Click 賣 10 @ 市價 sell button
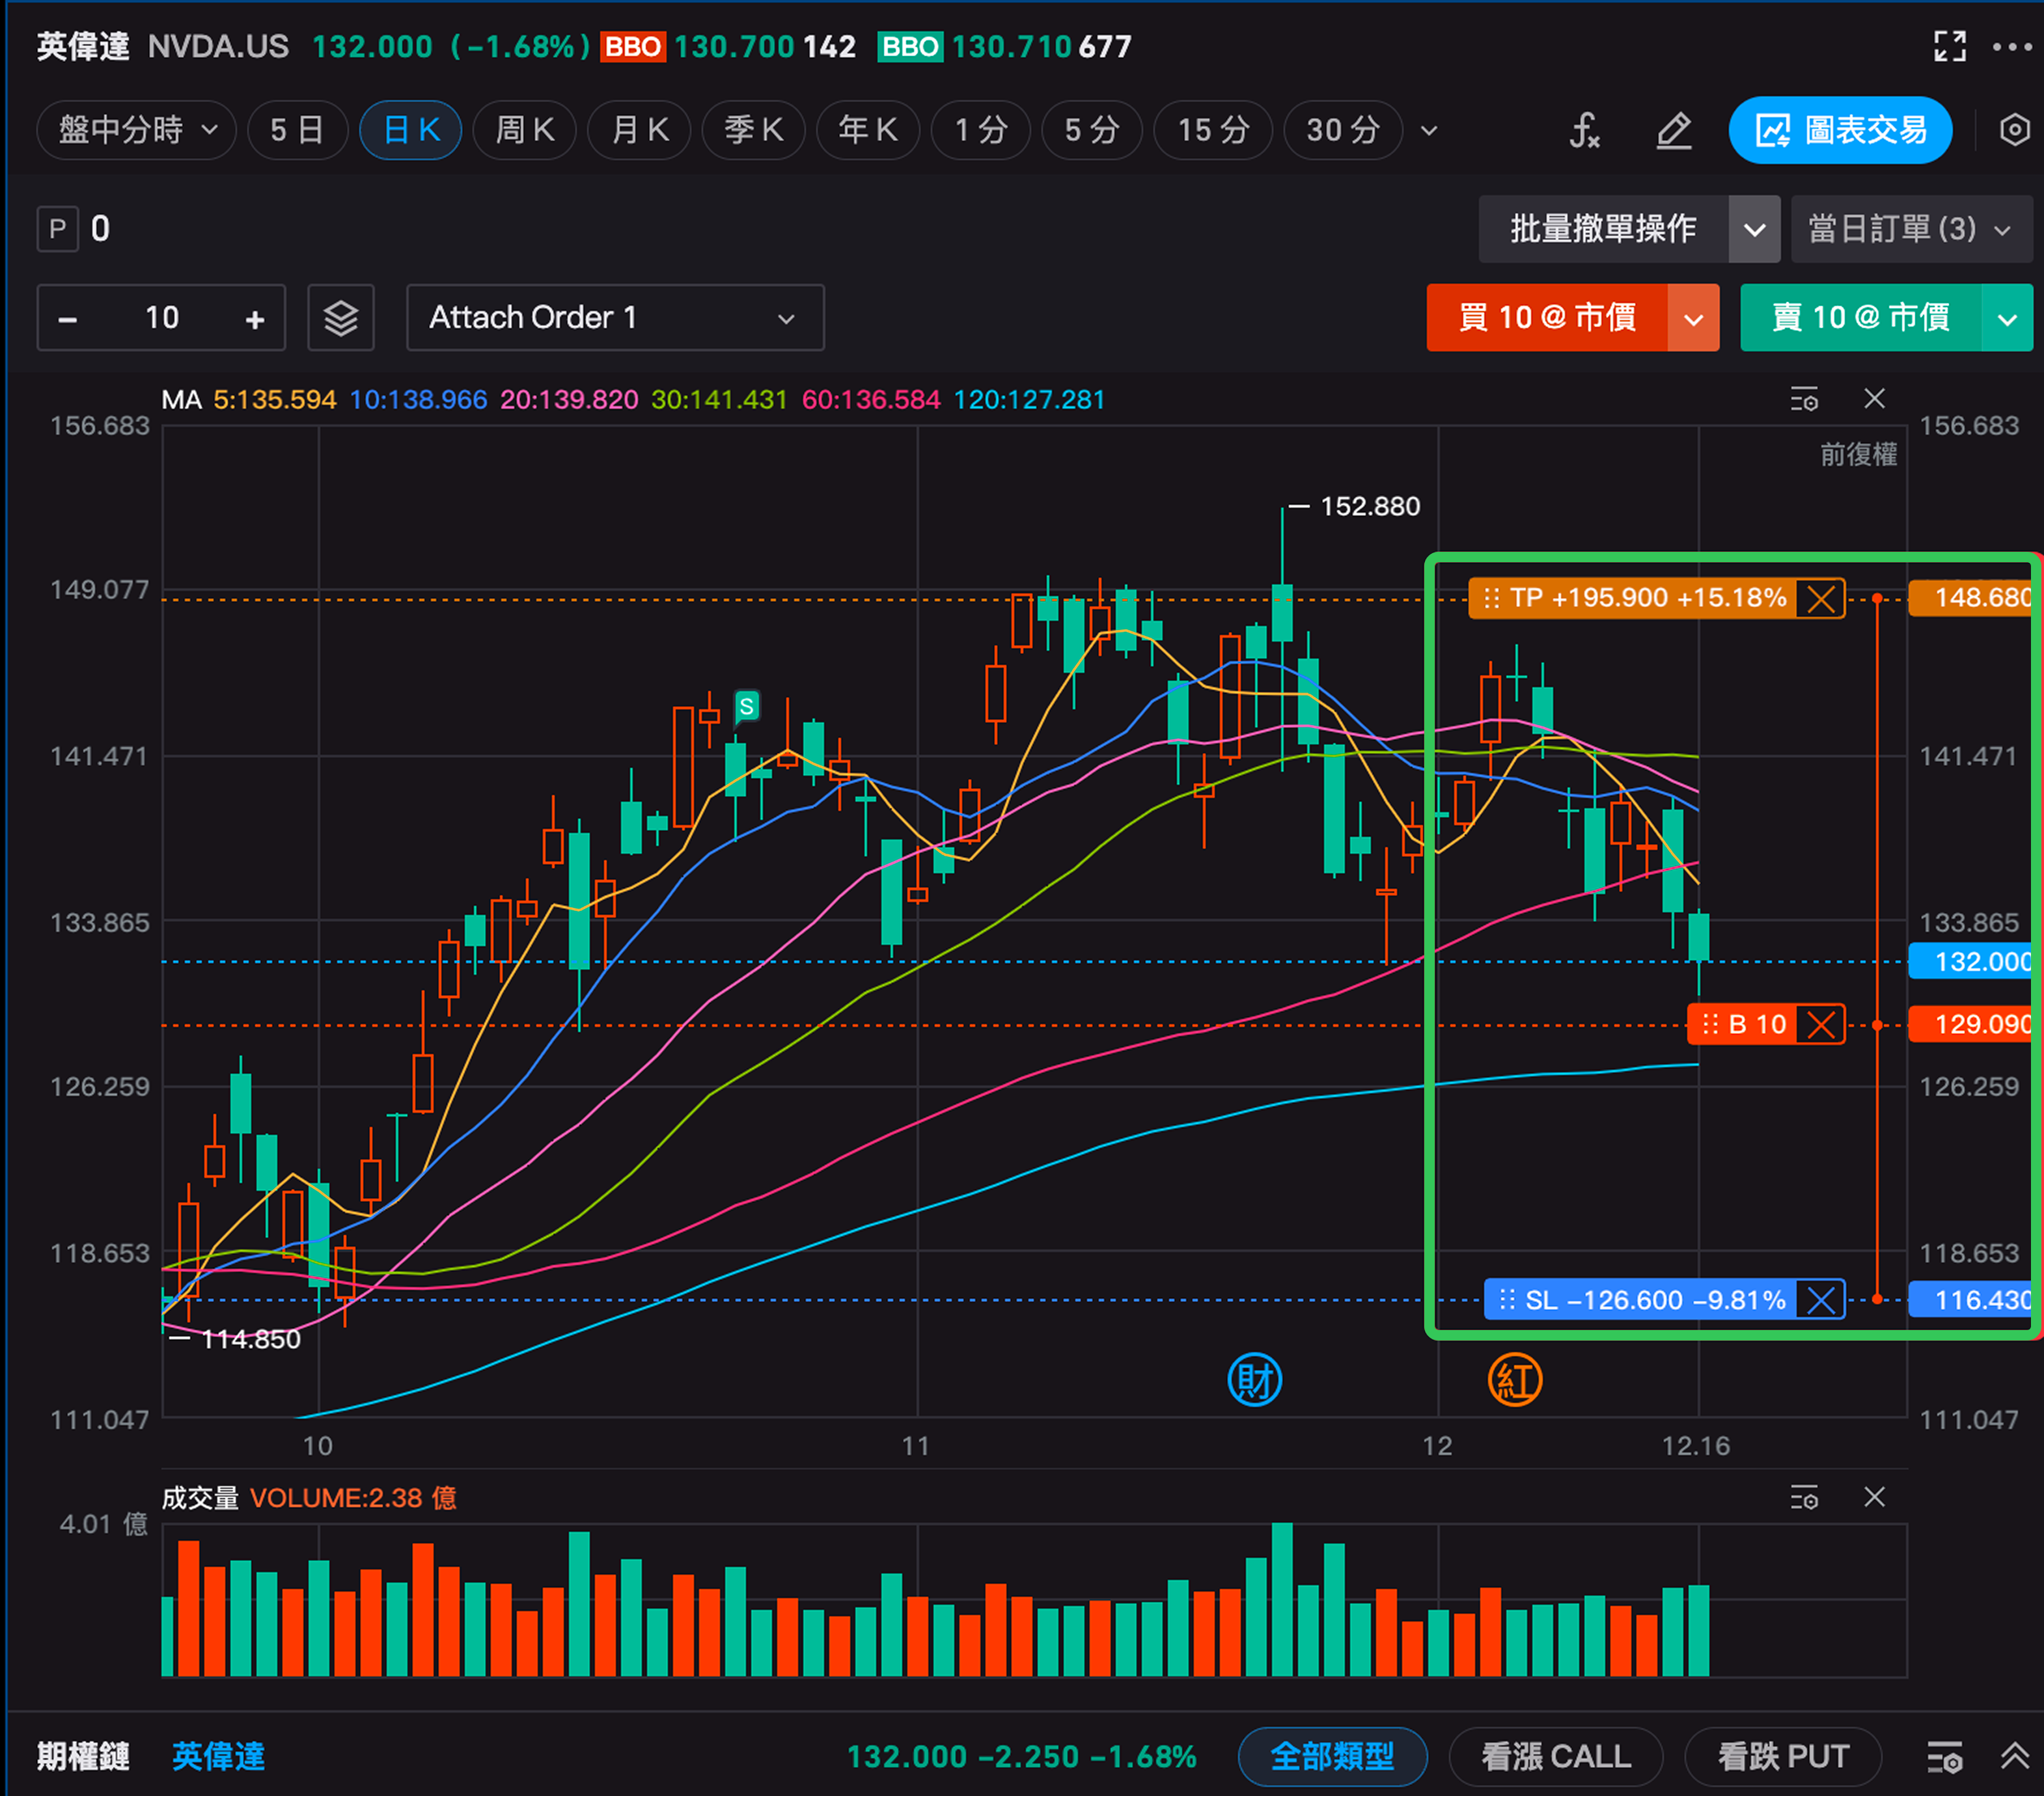The width and height of the screenshot is (2044, 1796). tap(1860, 318)
